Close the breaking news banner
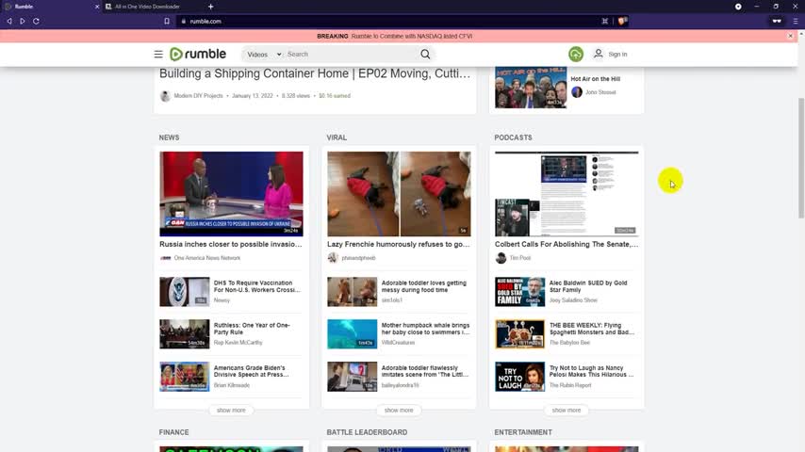 [790, 36]
